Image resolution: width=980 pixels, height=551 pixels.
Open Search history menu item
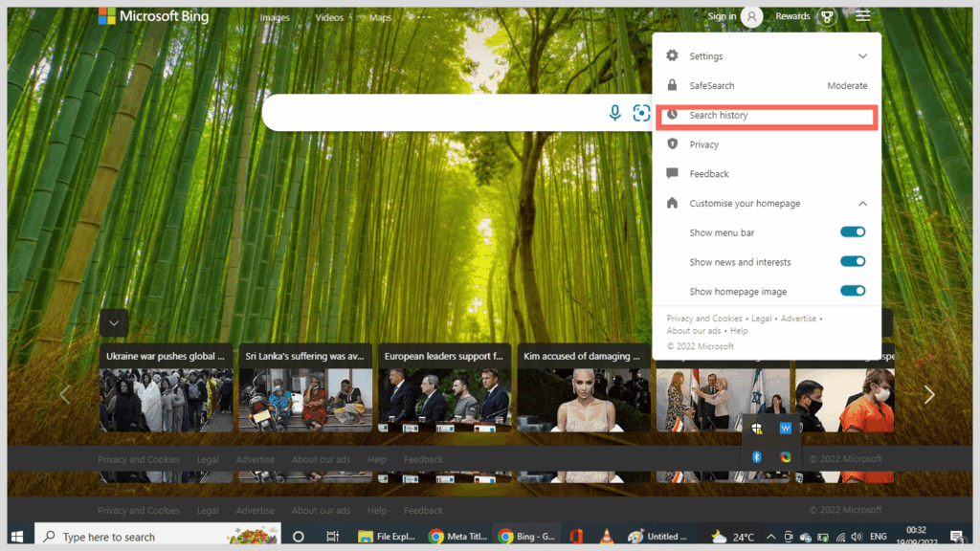[x=719, y=116]
